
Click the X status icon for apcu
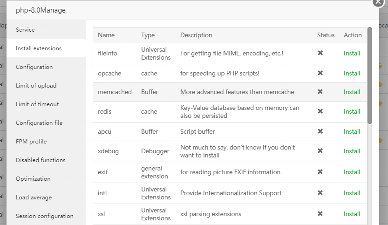(x=320, y=131)
